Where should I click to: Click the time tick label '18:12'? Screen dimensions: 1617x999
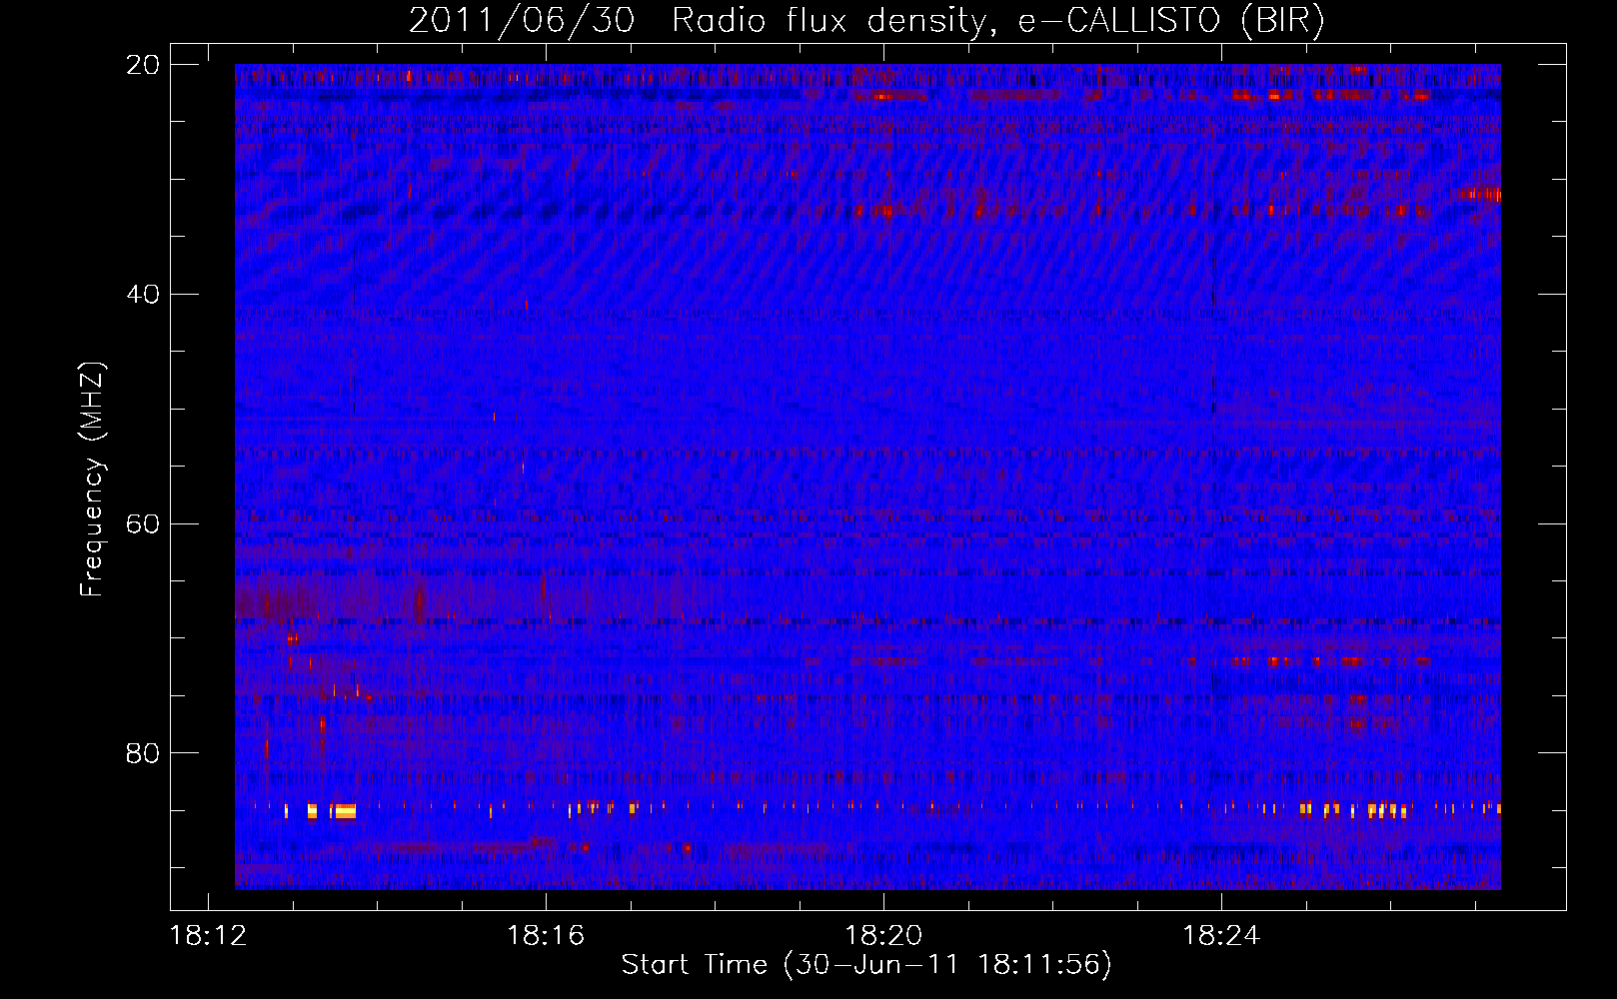pos(208,936)
